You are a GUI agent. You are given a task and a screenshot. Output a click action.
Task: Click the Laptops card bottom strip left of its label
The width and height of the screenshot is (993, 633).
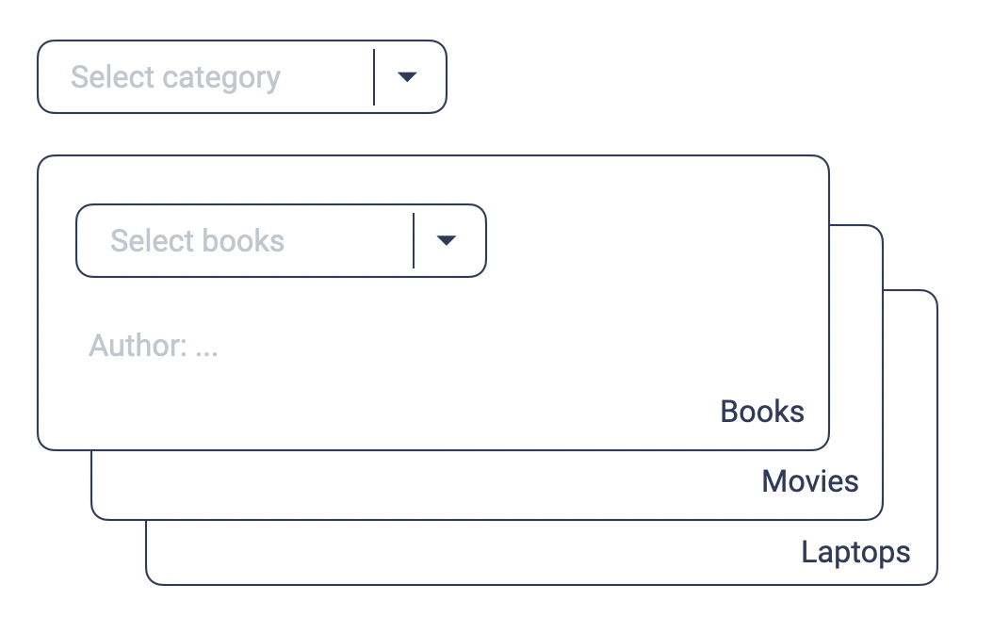(x=471, y=554)
